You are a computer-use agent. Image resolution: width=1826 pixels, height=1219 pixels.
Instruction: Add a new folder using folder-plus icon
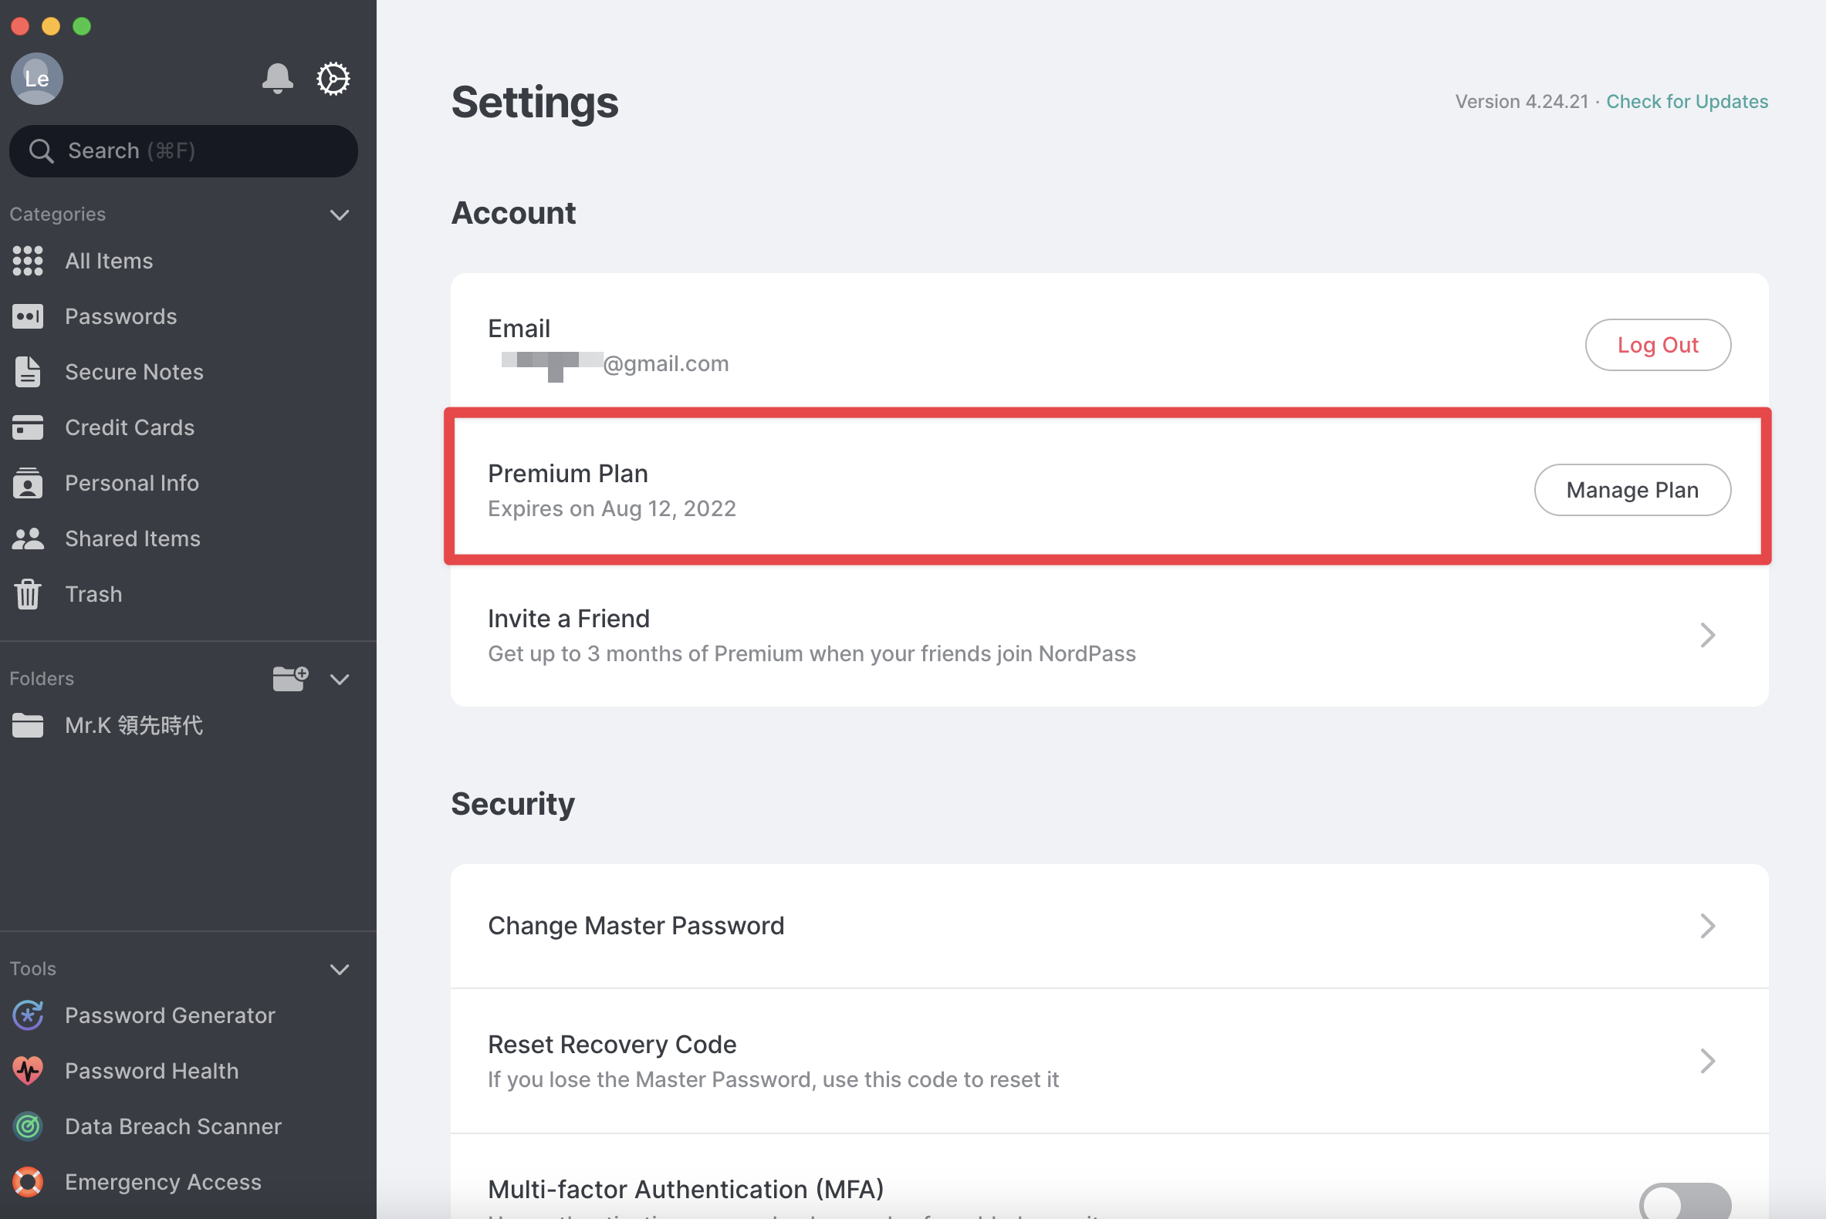pos(290,679)
